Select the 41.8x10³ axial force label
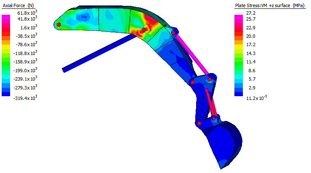The image size is (311, 173). 27,18
